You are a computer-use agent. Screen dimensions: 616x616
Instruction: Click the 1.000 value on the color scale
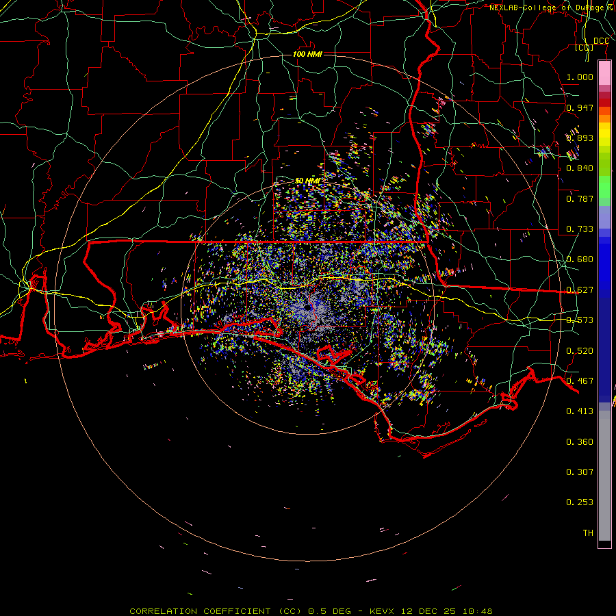click(x=580, y=77)
